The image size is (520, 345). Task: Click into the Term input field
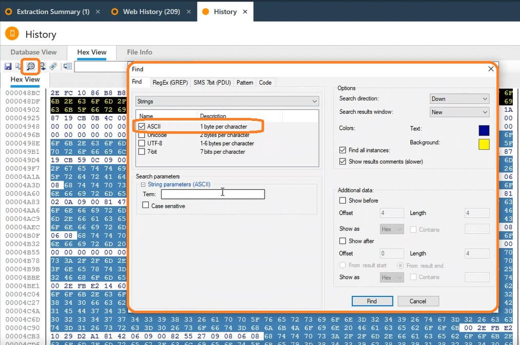click(x=213, y=194)
